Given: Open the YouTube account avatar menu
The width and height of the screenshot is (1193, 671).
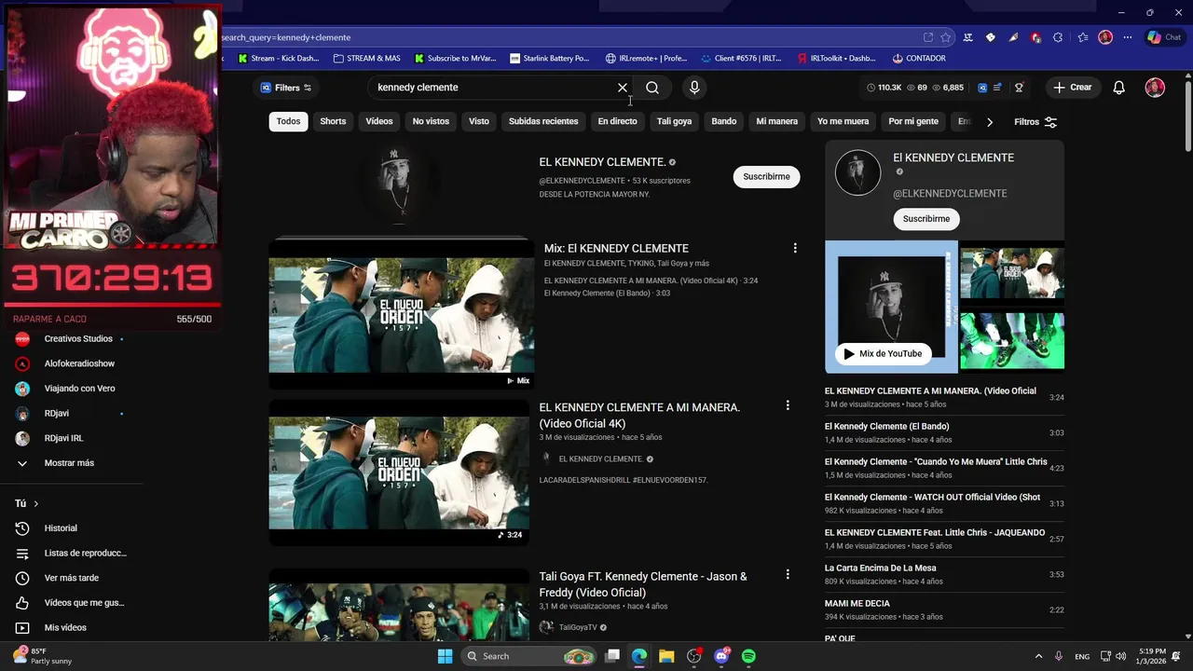Looking at the screenshot, I should (1155, 88).
